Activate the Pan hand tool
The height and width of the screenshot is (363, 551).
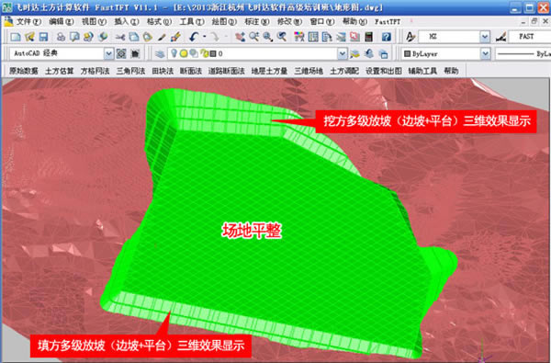coord(240,37)
